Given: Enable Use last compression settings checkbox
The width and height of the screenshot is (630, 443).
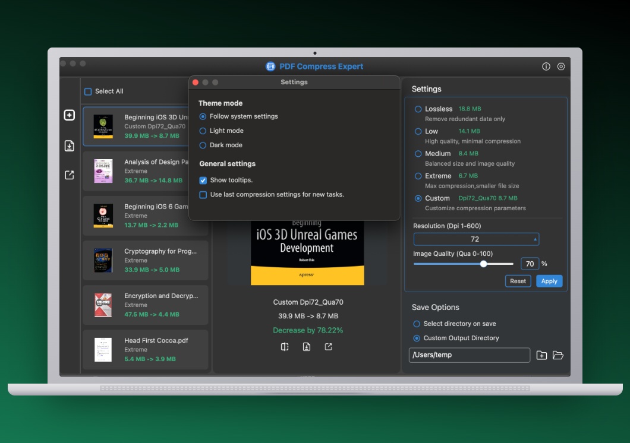Looking at the screenshot, I should click(203, 195).
